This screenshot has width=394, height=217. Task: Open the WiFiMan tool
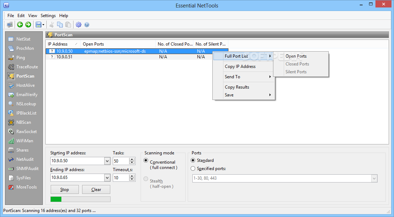21,141
